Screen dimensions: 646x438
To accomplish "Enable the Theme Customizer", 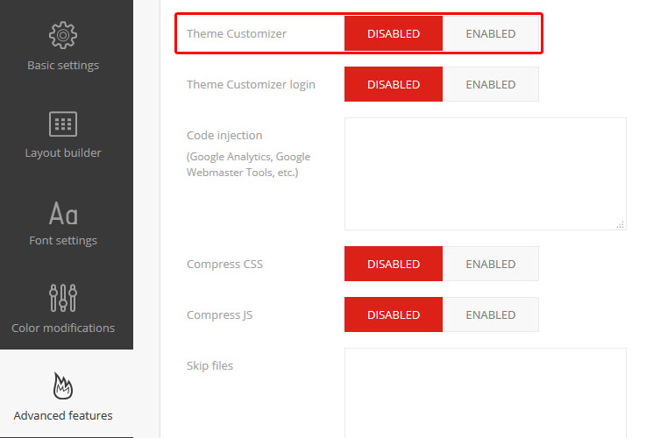I will click(491, 34).
